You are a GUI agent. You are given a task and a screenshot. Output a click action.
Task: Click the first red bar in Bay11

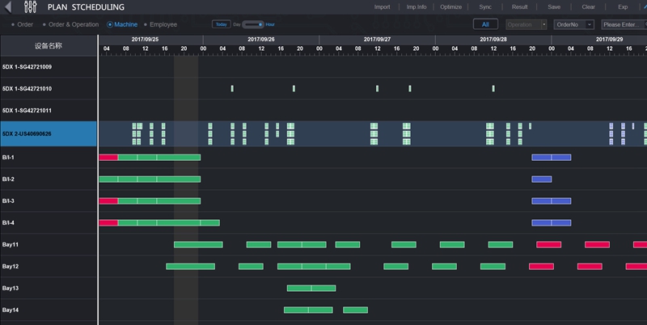[x=549, y=245]
